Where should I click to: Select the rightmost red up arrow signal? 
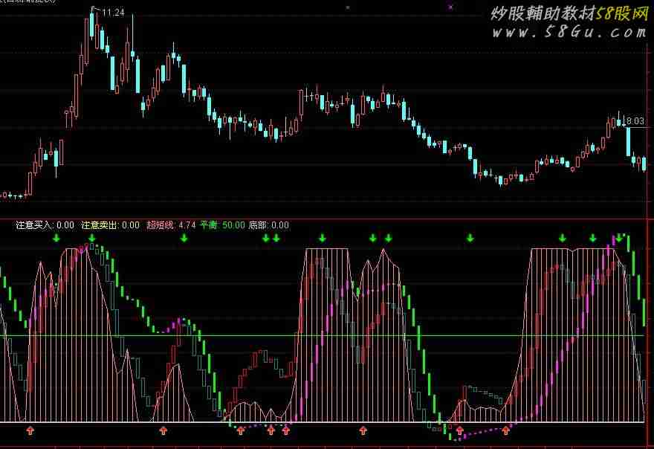[x=506, y=430]
